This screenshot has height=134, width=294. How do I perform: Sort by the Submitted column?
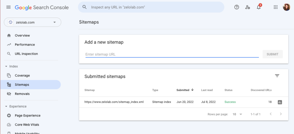click(x=185, y=90)
